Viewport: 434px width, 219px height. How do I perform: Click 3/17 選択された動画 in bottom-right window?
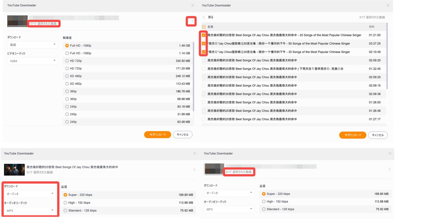point(239,172)
